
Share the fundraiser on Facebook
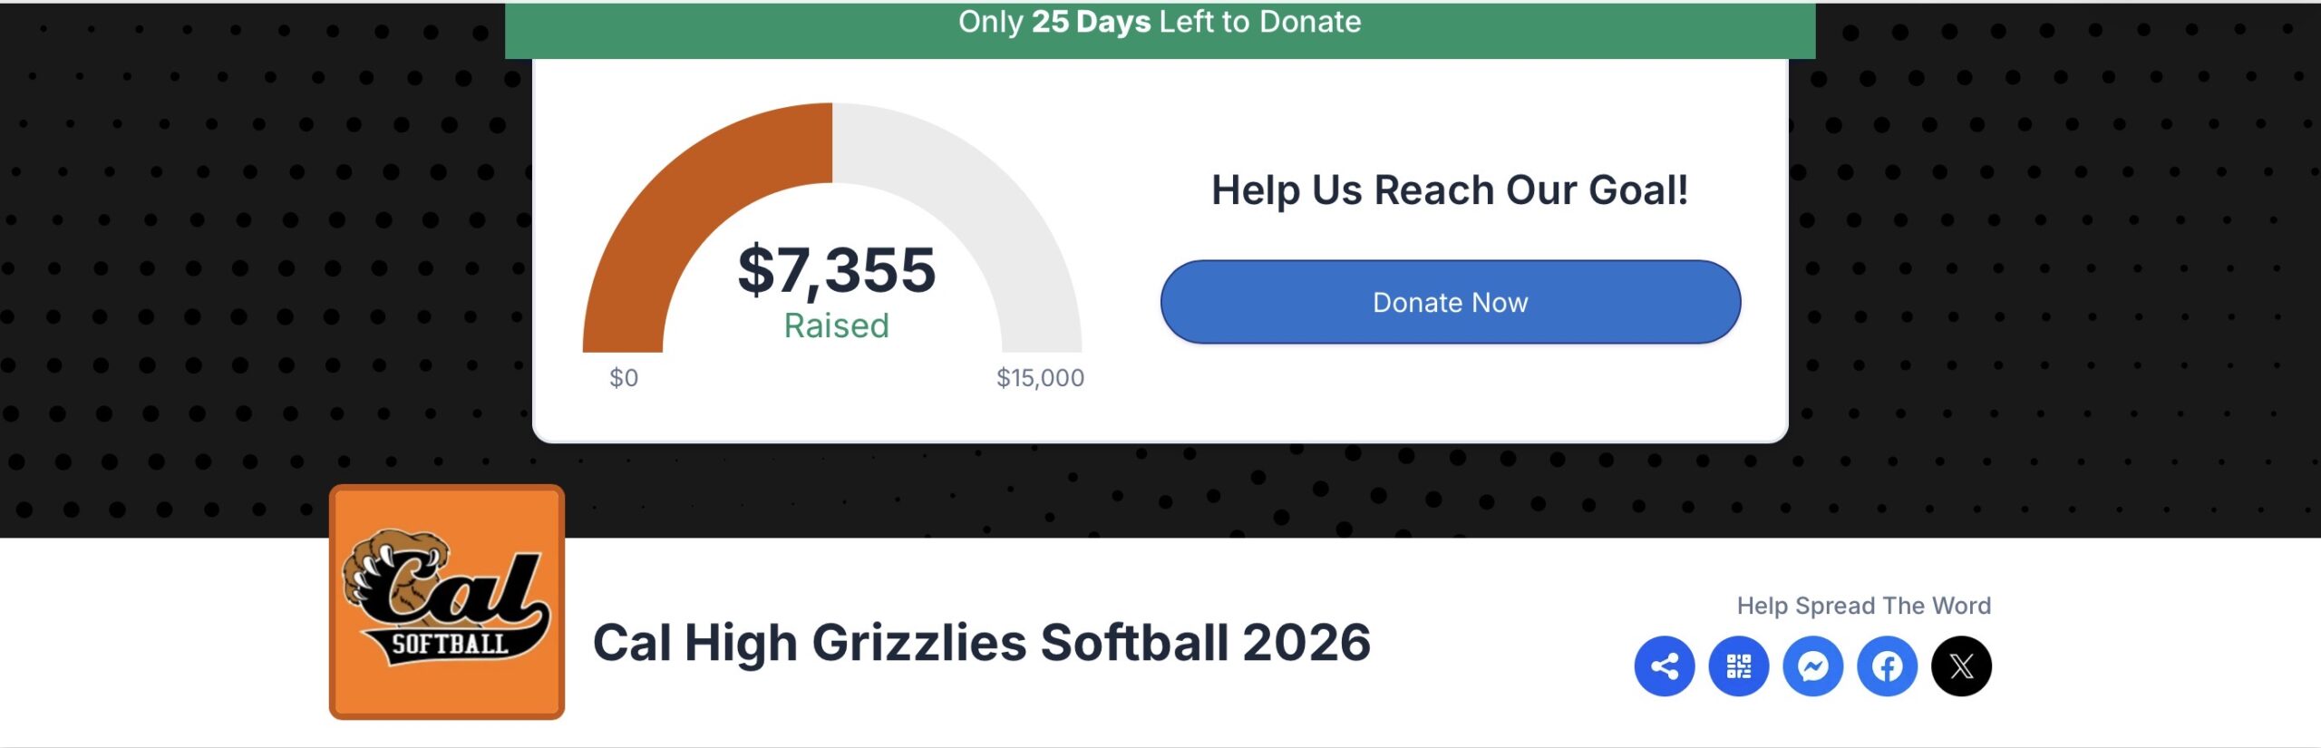coord(1887,666)
